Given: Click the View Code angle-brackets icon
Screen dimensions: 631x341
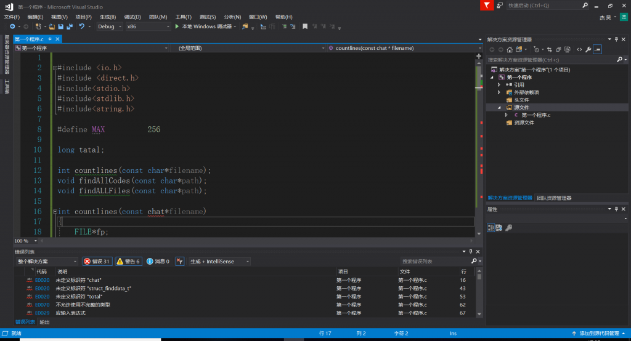Looking at the screenshot, I should click(x=579, y=49).
